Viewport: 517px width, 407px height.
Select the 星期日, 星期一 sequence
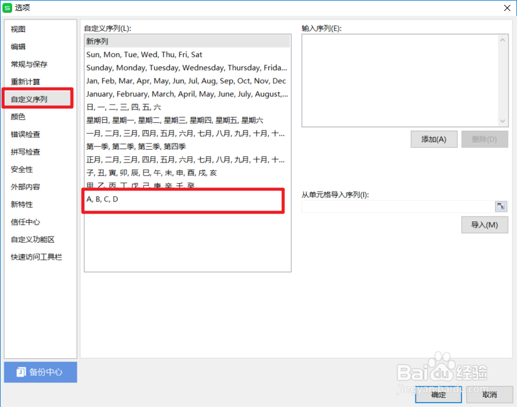(x=188, y=120)
